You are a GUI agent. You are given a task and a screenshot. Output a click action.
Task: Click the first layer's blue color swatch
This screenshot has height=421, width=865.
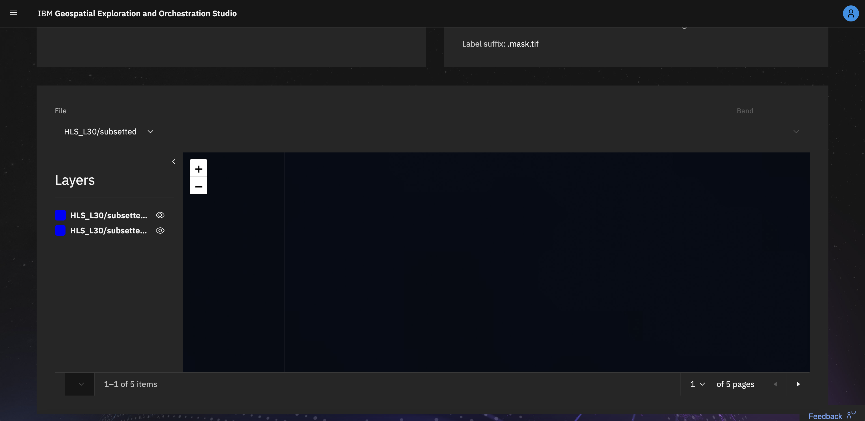[60, 215]
